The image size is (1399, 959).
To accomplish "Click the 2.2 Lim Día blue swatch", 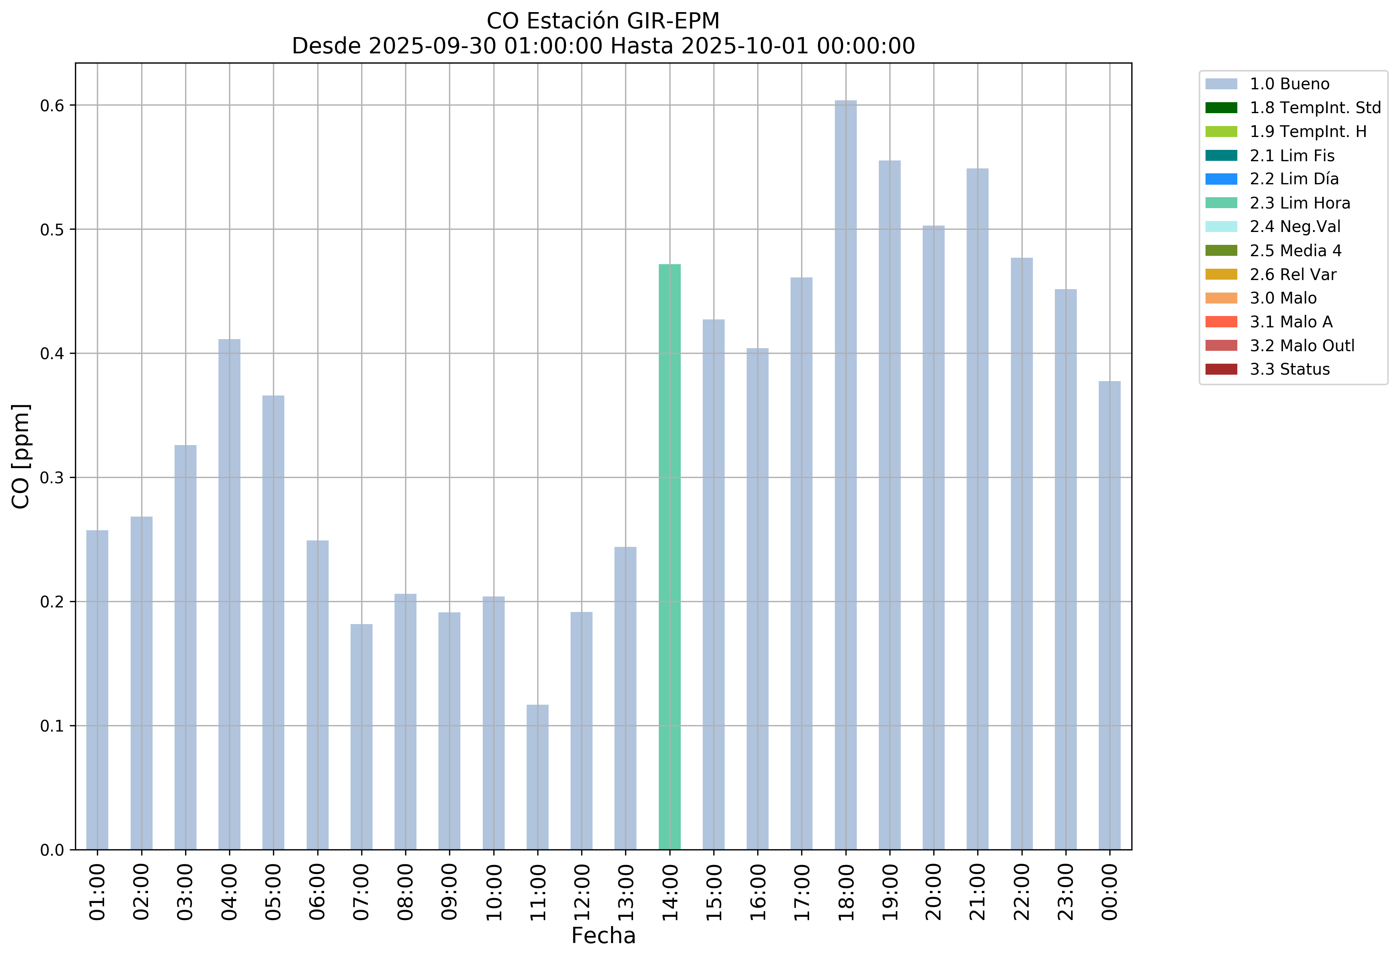I will [1221, 179].
